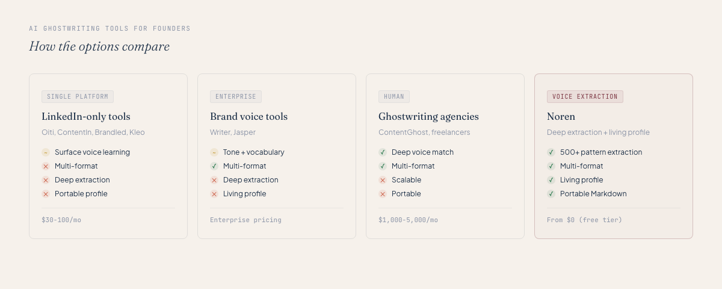Viewport: 722px width, 289px height.
Task: Click the red X beside Deep extraction in LinkedIn-only tools
Action: [x=46, y=180]
